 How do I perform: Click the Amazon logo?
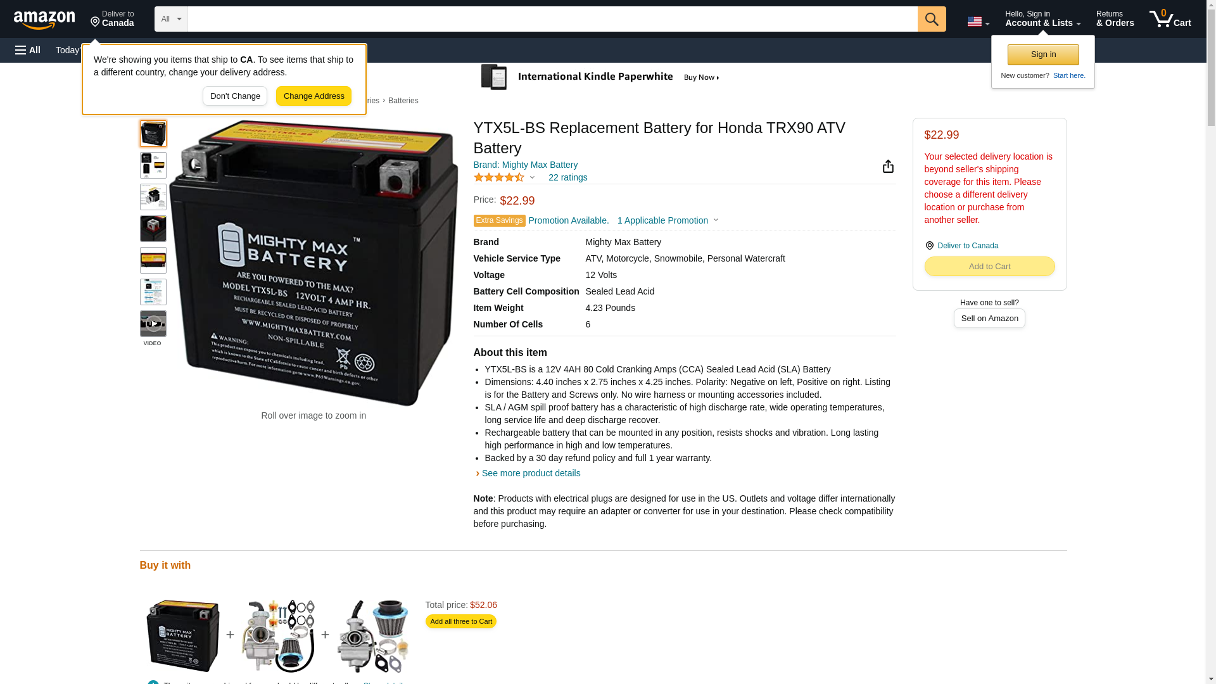(x=44, y=20)
